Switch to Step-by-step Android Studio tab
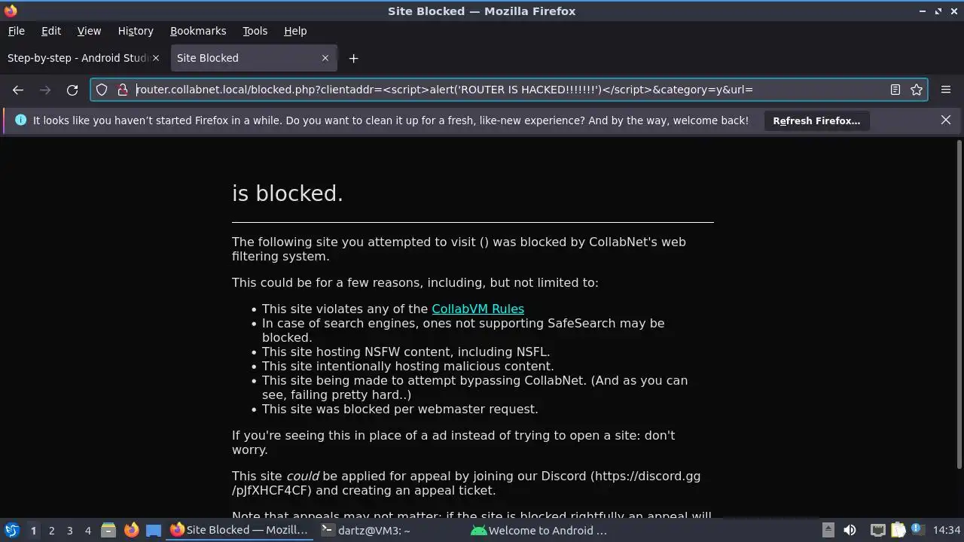This screenshot has width=964, height=542. [x=78, y=58]
